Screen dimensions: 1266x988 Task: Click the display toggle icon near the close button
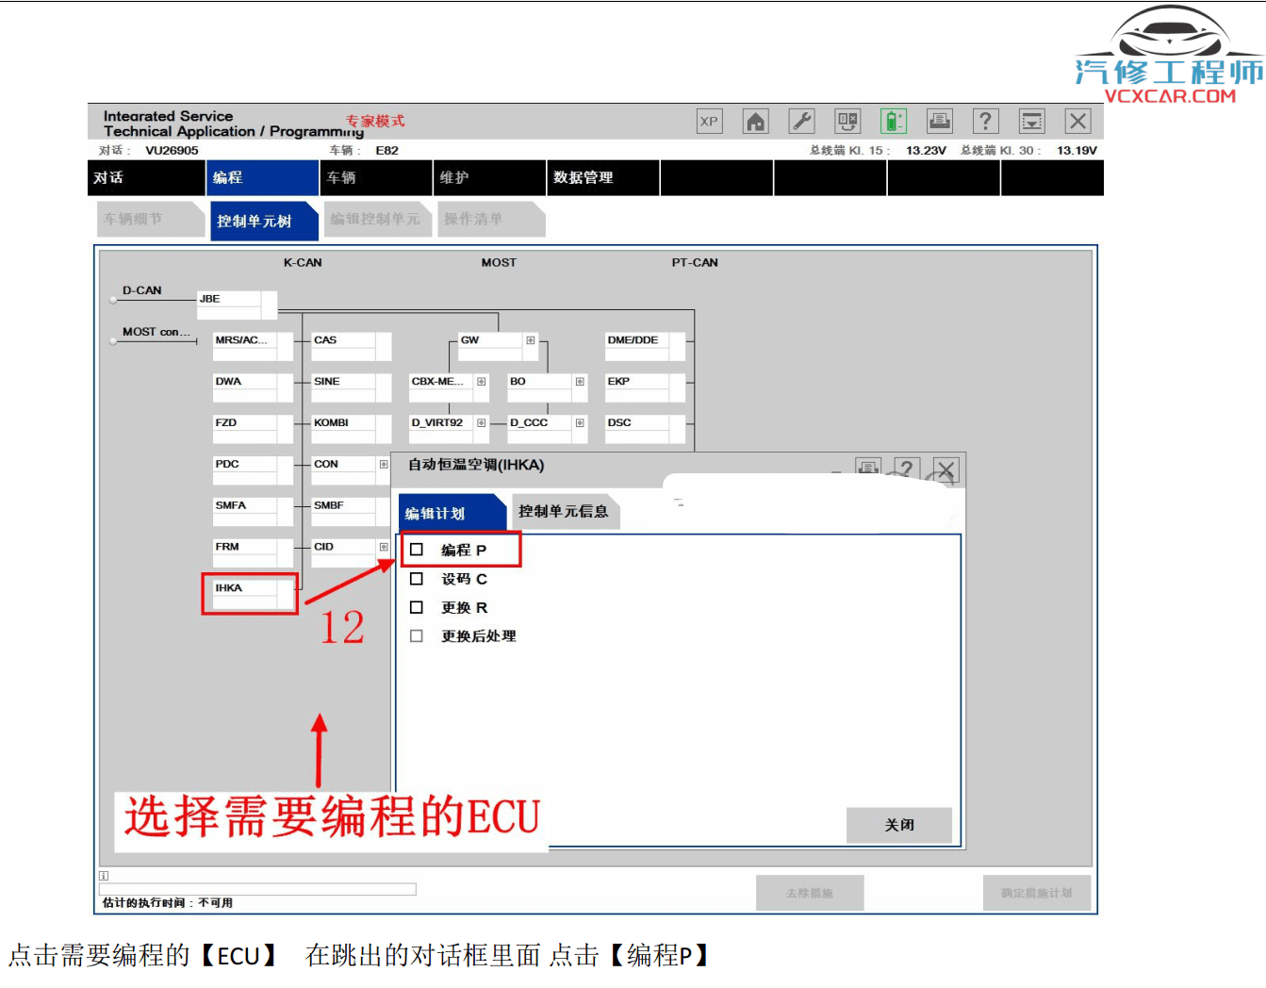[1031, 121]
